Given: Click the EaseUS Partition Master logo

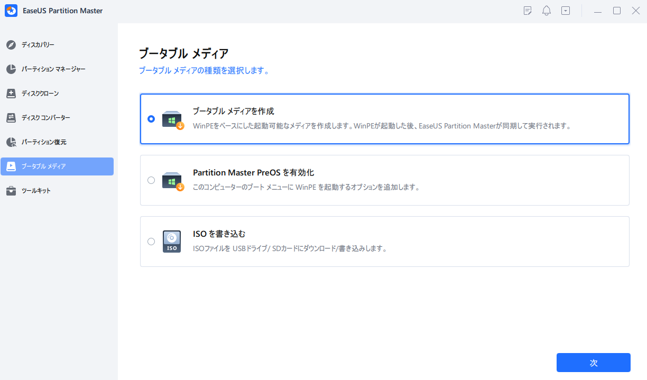Looking at the screenshot, I should click(x=12, y=11).
